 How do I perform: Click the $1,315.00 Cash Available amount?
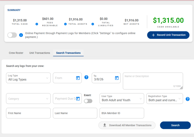168,20
